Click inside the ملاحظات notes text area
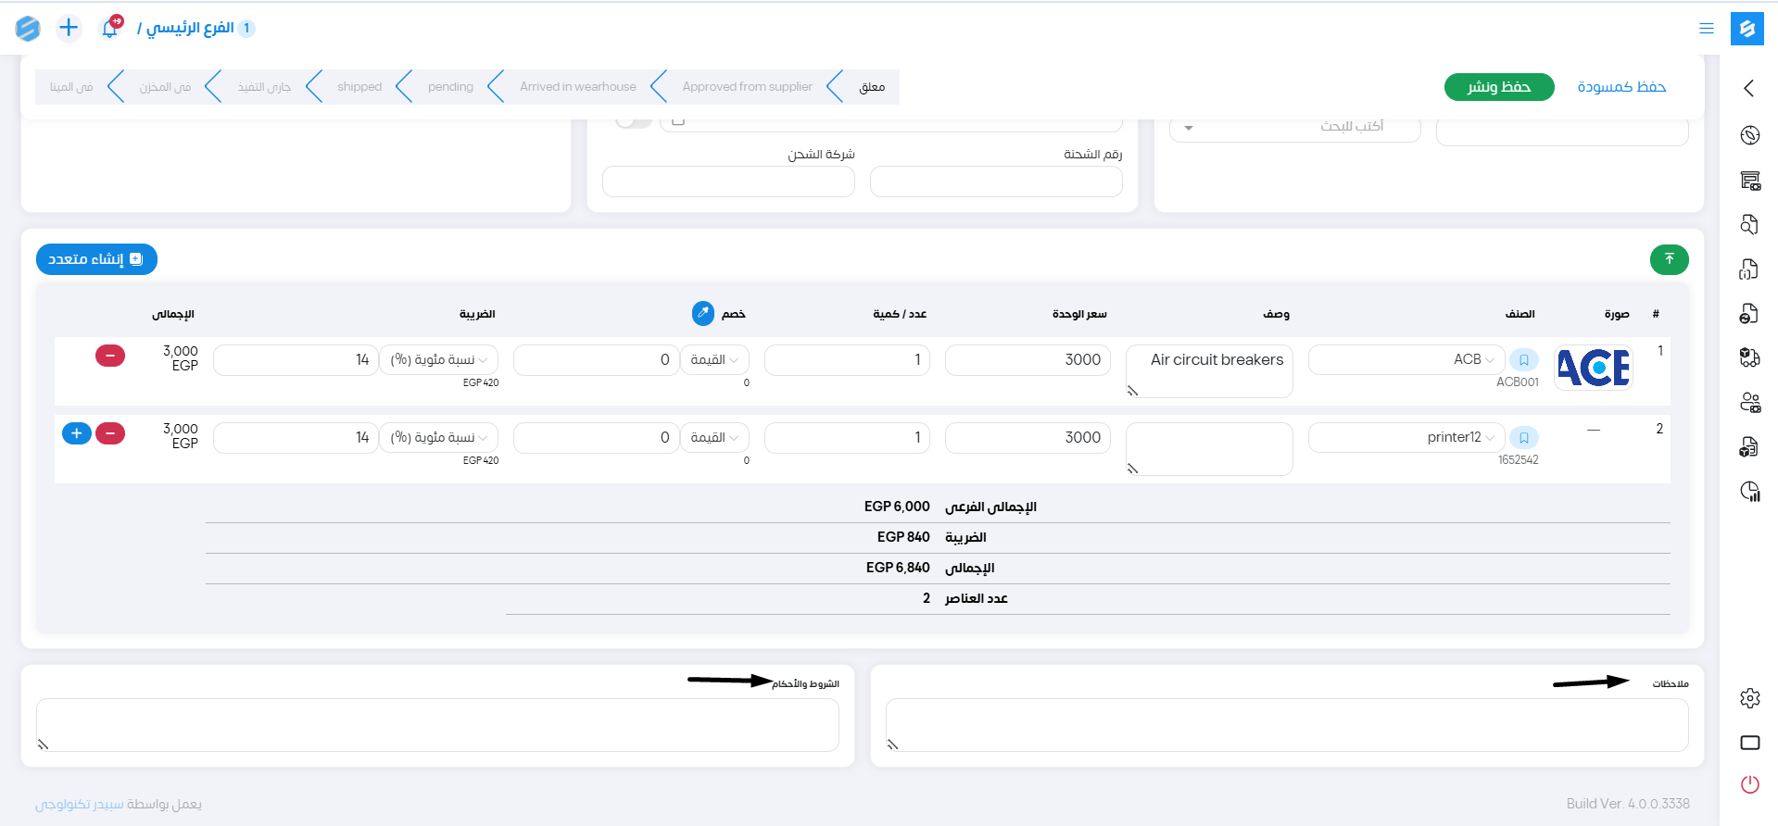The height and width of the screenshot is (826, 1778). 1286,724
